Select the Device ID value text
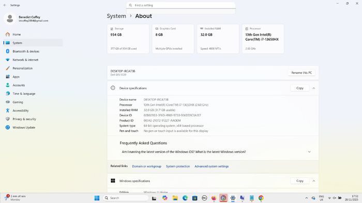This screenshot has height=203, width=362. [x=172, y=115]
